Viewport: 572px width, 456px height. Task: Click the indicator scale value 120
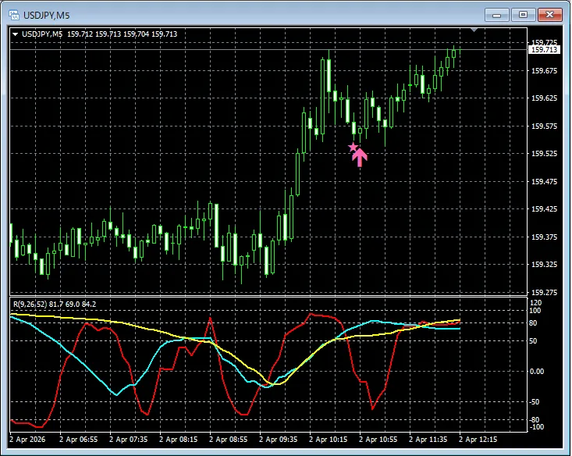coord(535,303)
